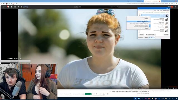This screenshot has height=100, width=178.
Task: Click the green button under the video
Action: click(x=88, y=94)
